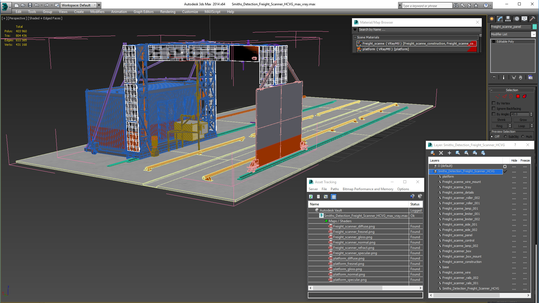Click Freeze/Unfreeze All Layers icon

click(x=483, y=153)
